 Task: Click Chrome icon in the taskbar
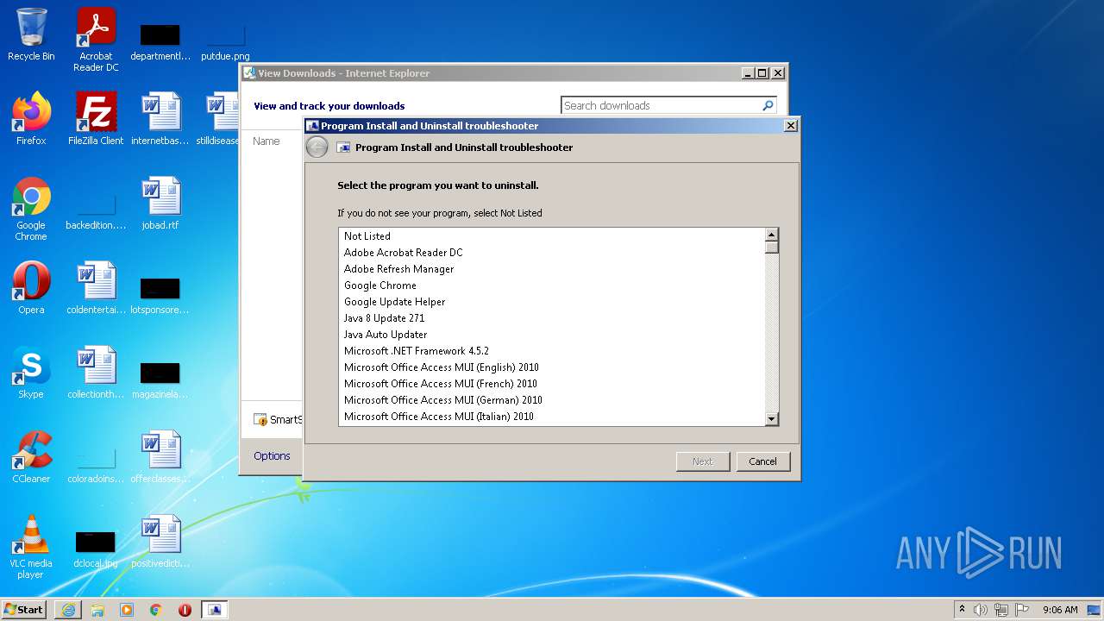click(x=156, y=610)
